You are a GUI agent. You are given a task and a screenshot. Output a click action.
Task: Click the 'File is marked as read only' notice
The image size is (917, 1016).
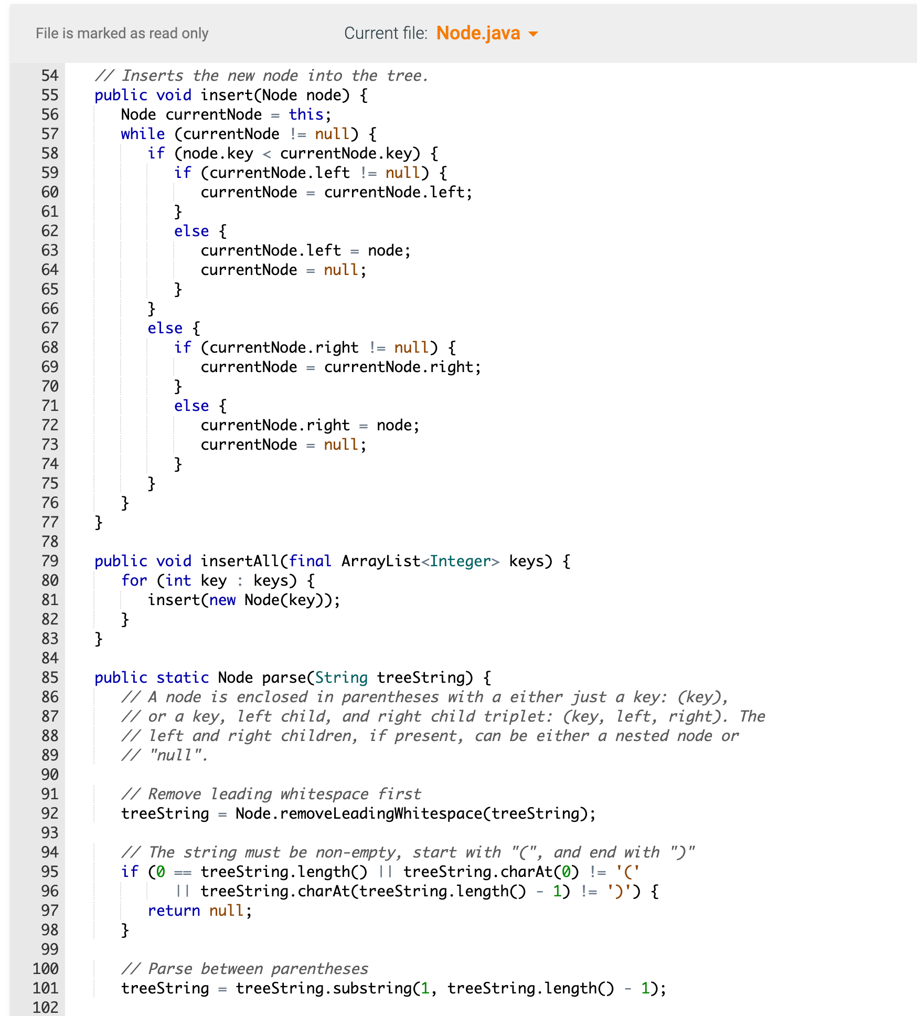click(x=122, y=33)
